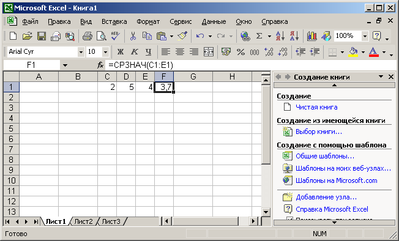Click the Чистая книга link
Viewport: 399px width, 241px height.
pos(316,107)
